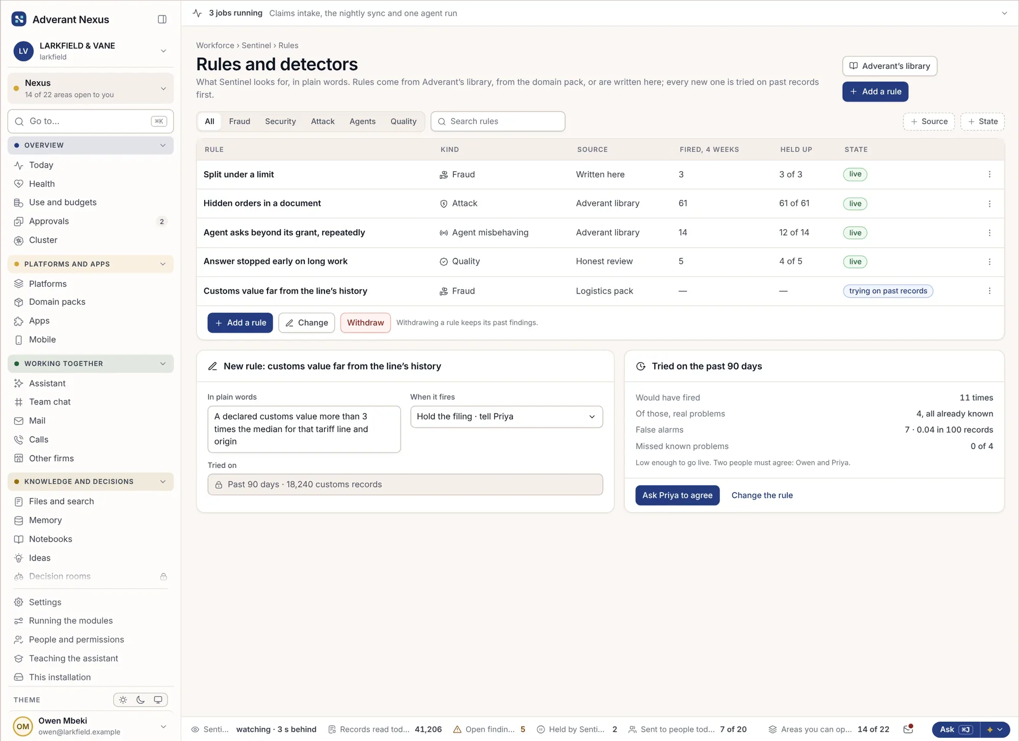Click the Change button below the table
Image resolution: width=1019 pixels, height=741 pixels.
307,323
